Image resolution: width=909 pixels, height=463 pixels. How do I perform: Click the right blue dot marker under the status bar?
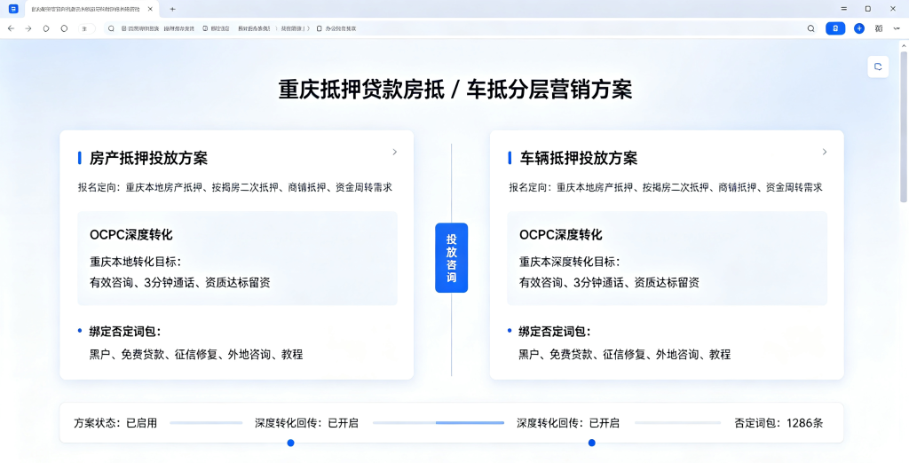pyautogui.click(x=592, y=443)
